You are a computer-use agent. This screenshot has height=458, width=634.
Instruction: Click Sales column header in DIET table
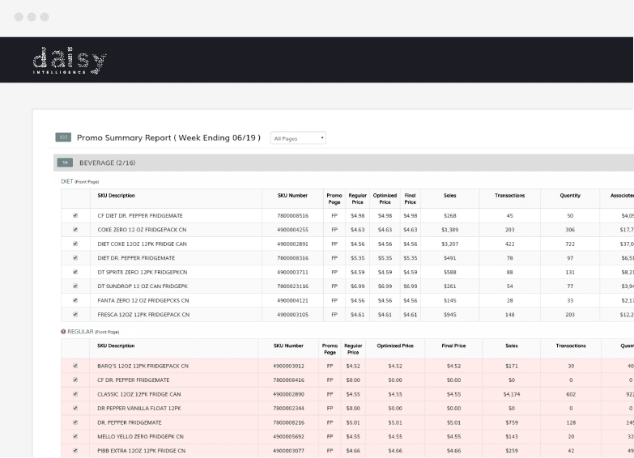coord(450,196)
